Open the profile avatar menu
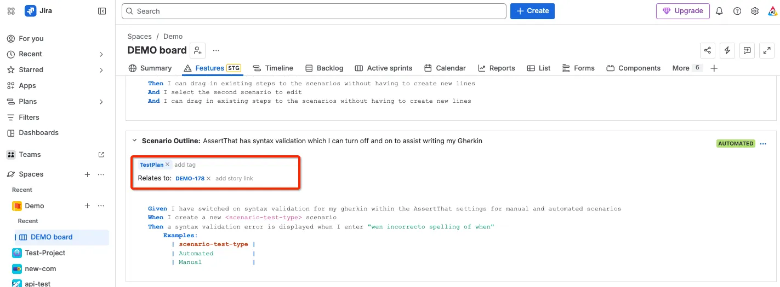780x287 pixels. click(x=772, y=11)
